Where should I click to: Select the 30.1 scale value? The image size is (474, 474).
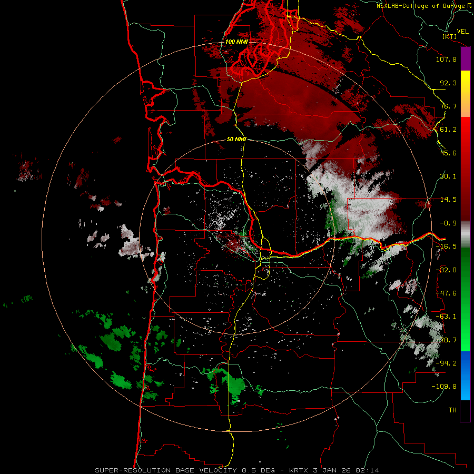tap(448, 176)
